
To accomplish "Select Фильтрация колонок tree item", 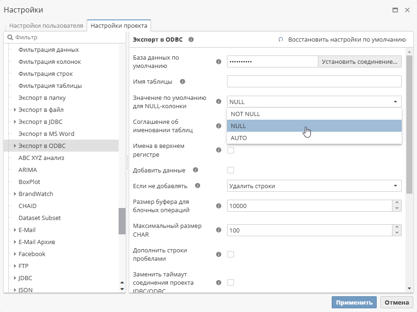I will (x=50, y=62).
